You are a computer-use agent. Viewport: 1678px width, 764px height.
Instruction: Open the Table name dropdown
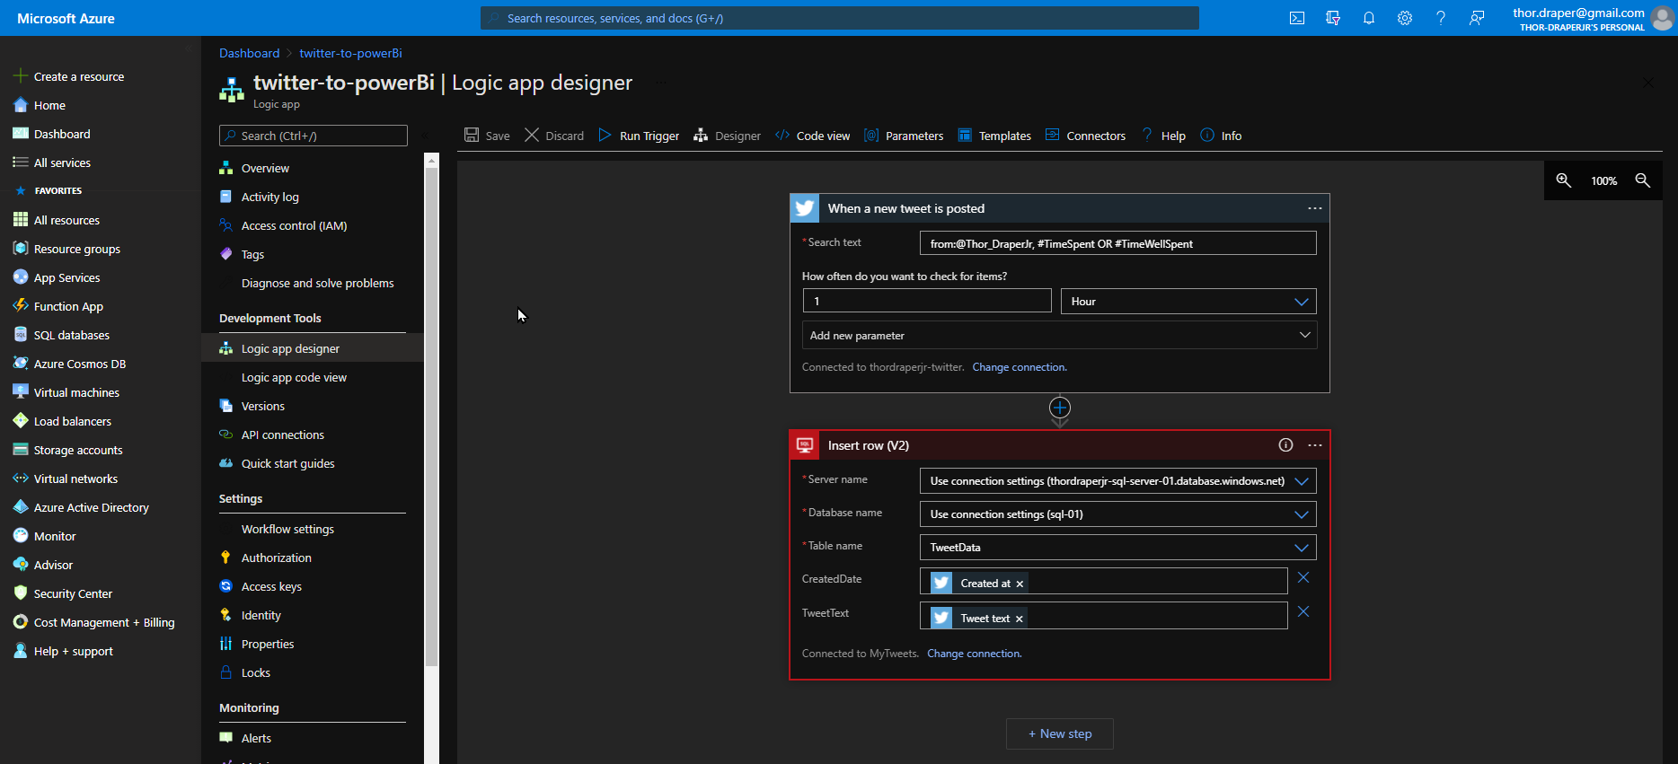pyautogui.click(x=1118, y=548)
